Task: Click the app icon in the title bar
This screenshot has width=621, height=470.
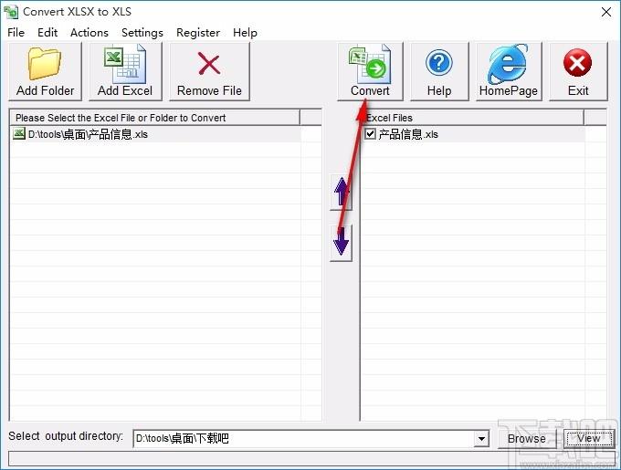Action: (x=11, y=12)
